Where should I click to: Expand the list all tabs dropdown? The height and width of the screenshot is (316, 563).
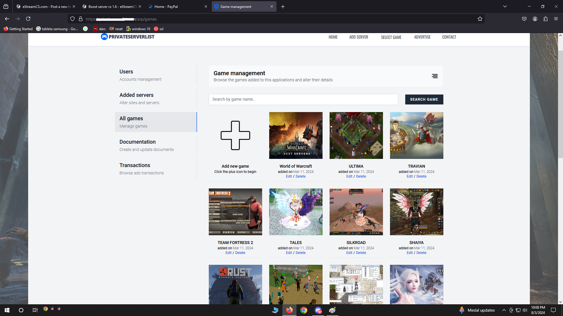505,6
